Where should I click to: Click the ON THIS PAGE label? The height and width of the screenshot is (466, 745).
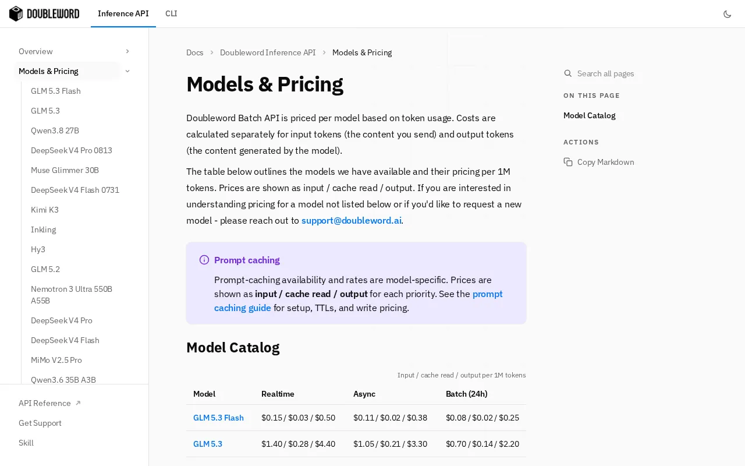coord(591,96)
